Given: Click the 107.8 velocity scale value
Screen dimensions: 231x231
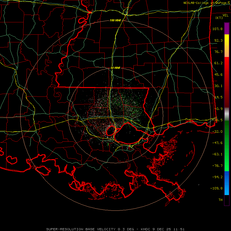Looking at the screenshot, I should pos(217,29).
